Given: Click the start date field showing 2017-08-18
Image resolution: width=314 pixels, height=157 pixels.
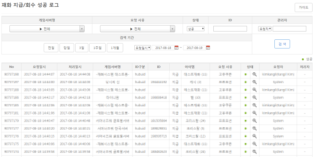Looking at the screenshot, I should (163, 48).
